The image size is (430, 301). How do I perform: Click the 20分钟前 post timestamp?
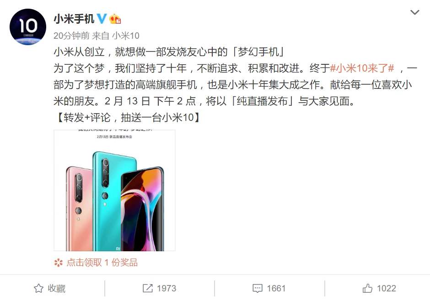coord(71,36)
